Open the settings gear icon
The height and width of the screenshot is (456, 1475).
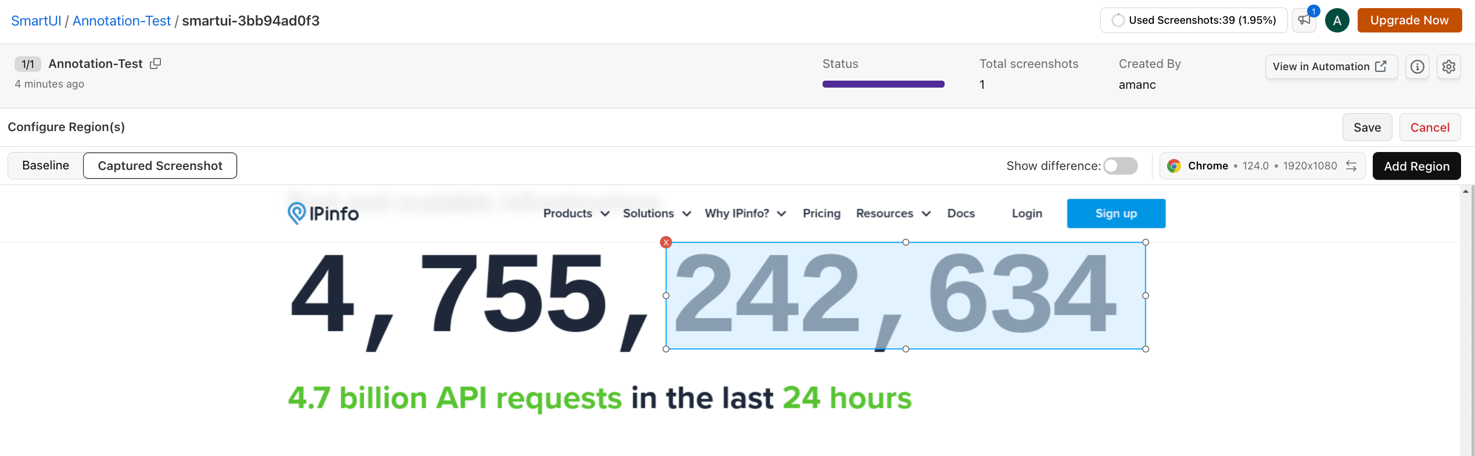point(1449,67)
